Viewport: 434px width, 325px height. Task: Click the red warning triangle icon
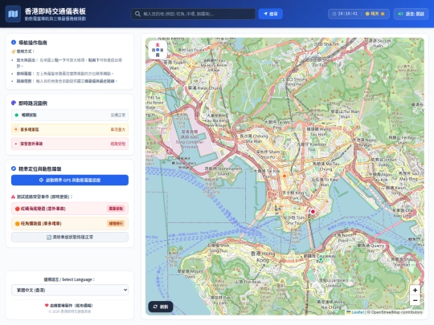pyautogui.click(x=13, y=197)
